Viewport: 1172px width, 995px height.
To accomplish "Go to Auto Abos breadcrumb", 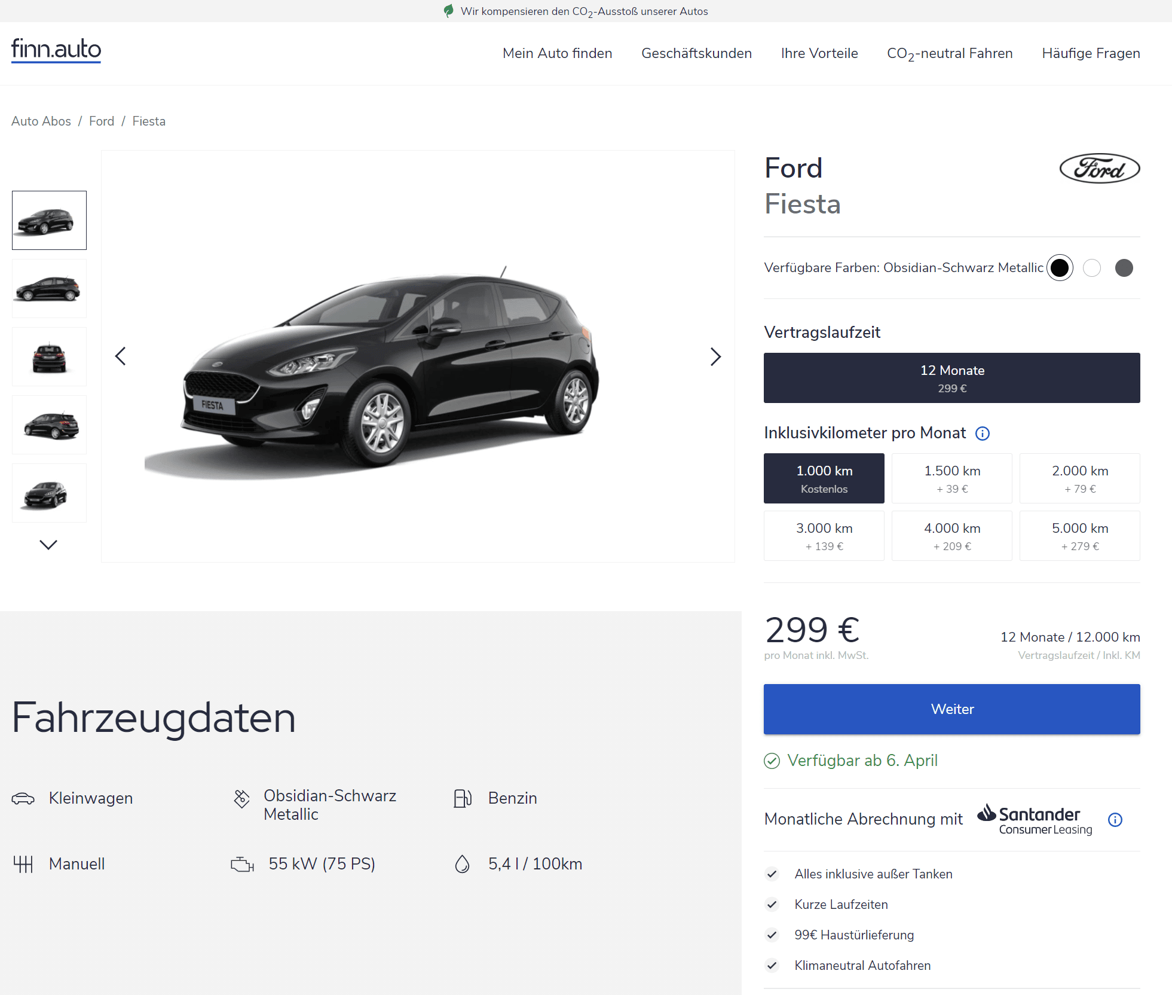I will pos(41,121).
